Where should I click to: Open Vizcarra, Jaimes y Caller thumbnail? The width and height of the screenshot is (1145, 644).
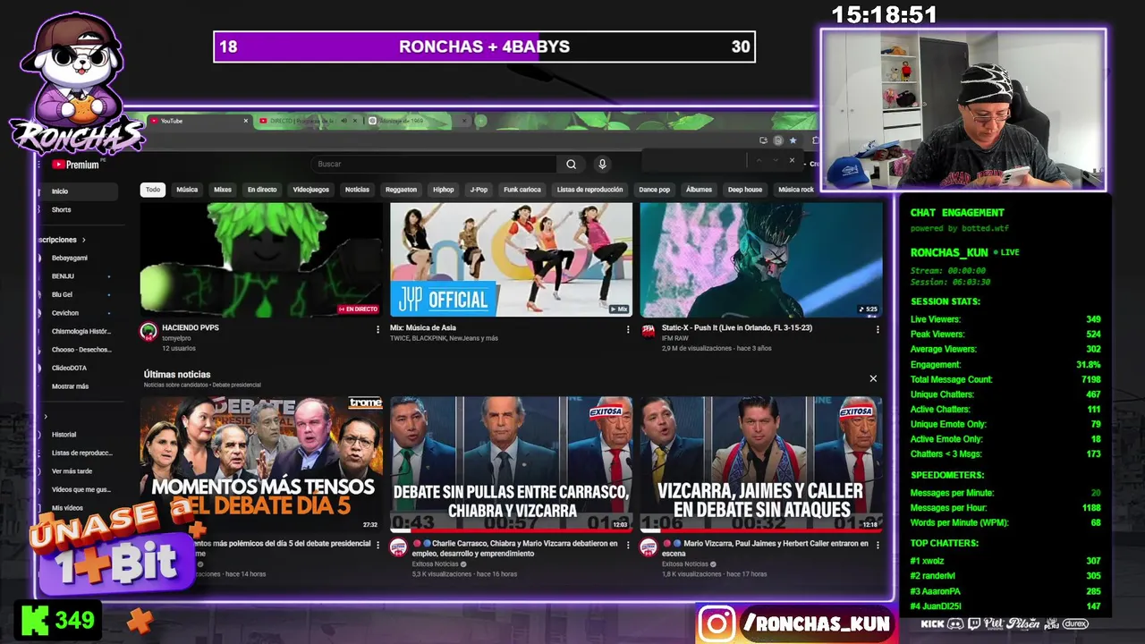click(761, 464)
